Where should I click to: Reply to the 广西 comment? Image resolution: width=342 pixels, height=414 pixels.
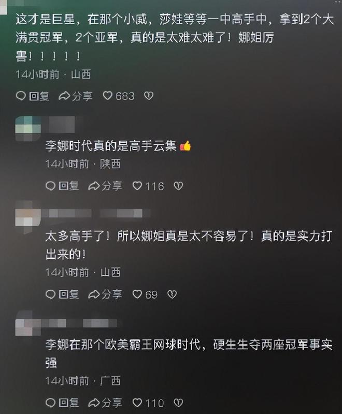click(x=62, y=403)
